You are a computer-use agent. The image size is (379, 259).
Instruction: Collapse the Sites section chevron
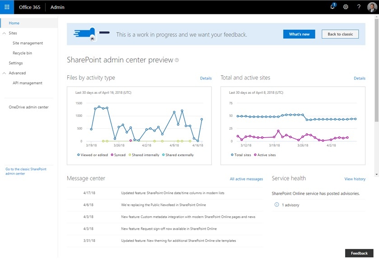coord(4,33)
